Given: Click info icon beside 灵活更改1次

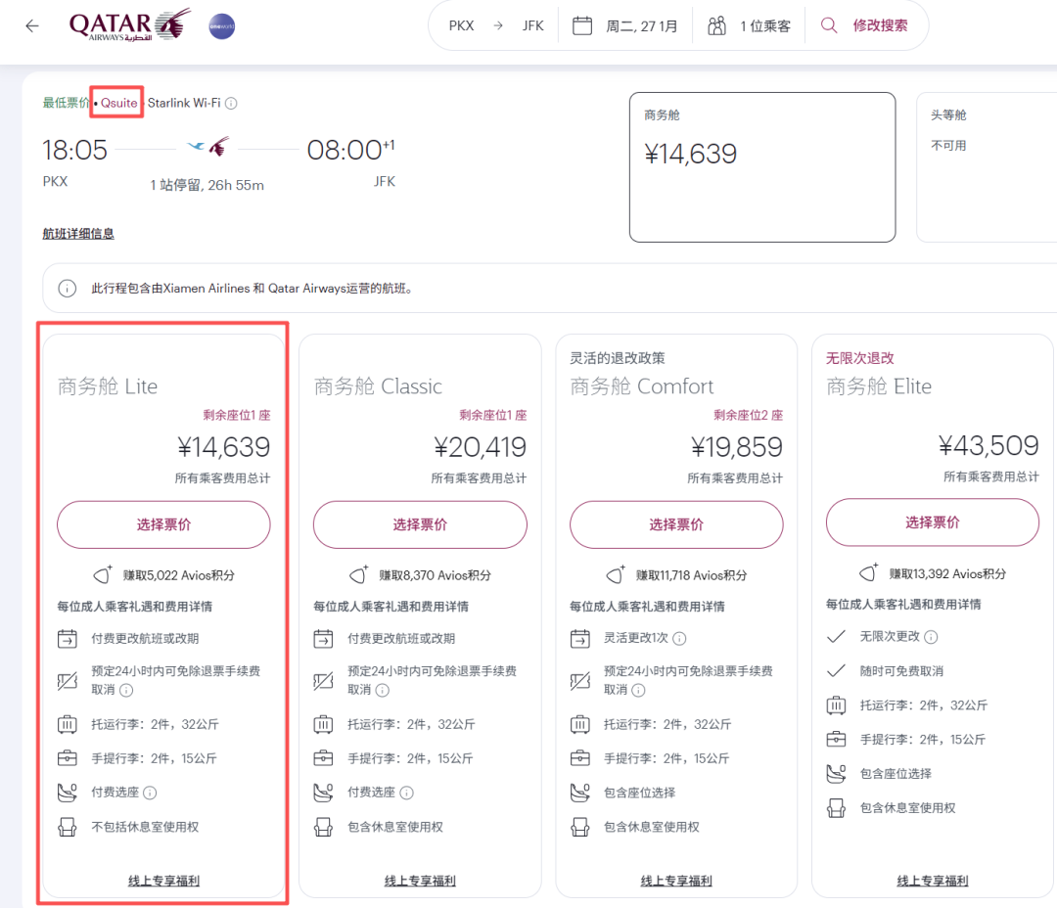Looking at the screenshot, I should coord(679,638).
